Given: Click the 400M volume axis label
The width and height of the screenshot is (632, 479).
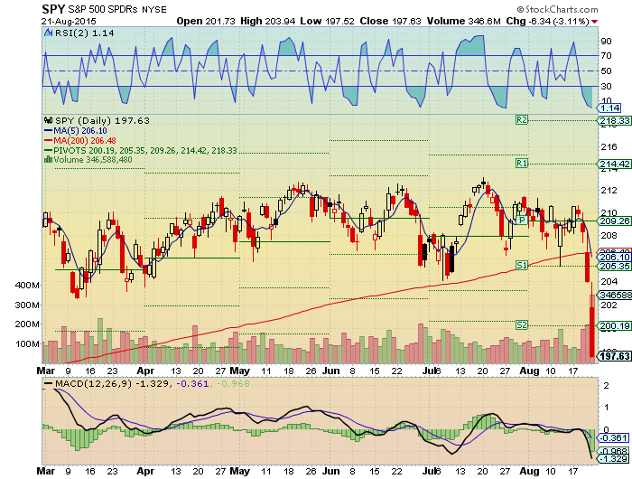Looking at the screenshot, I should point(27,286).
